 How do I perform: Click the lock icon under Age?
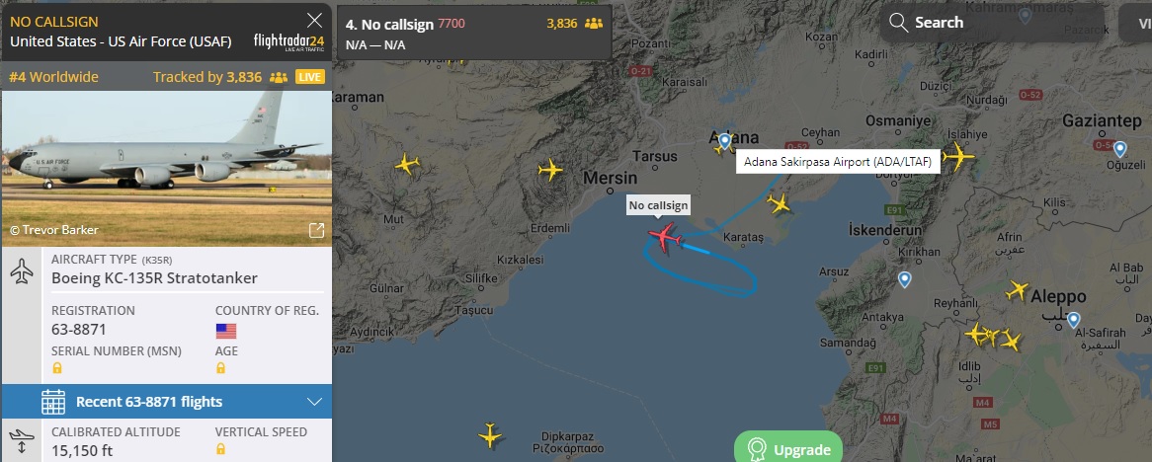[220, 368]
